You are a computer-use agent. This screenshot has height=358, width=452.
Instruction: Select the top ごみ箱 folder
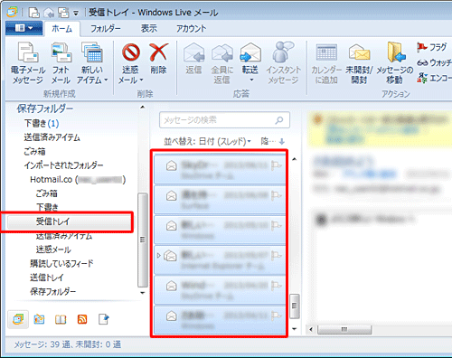point(34,151)
